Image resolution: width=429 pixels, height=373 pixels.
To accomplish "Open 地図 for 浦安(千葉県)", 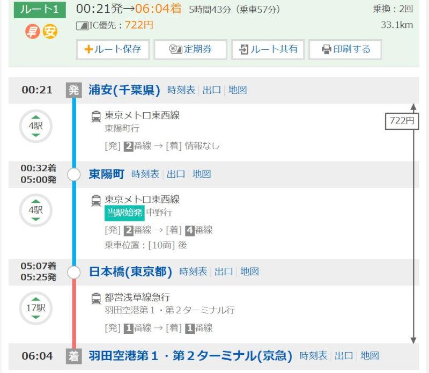I will (238, 90).
